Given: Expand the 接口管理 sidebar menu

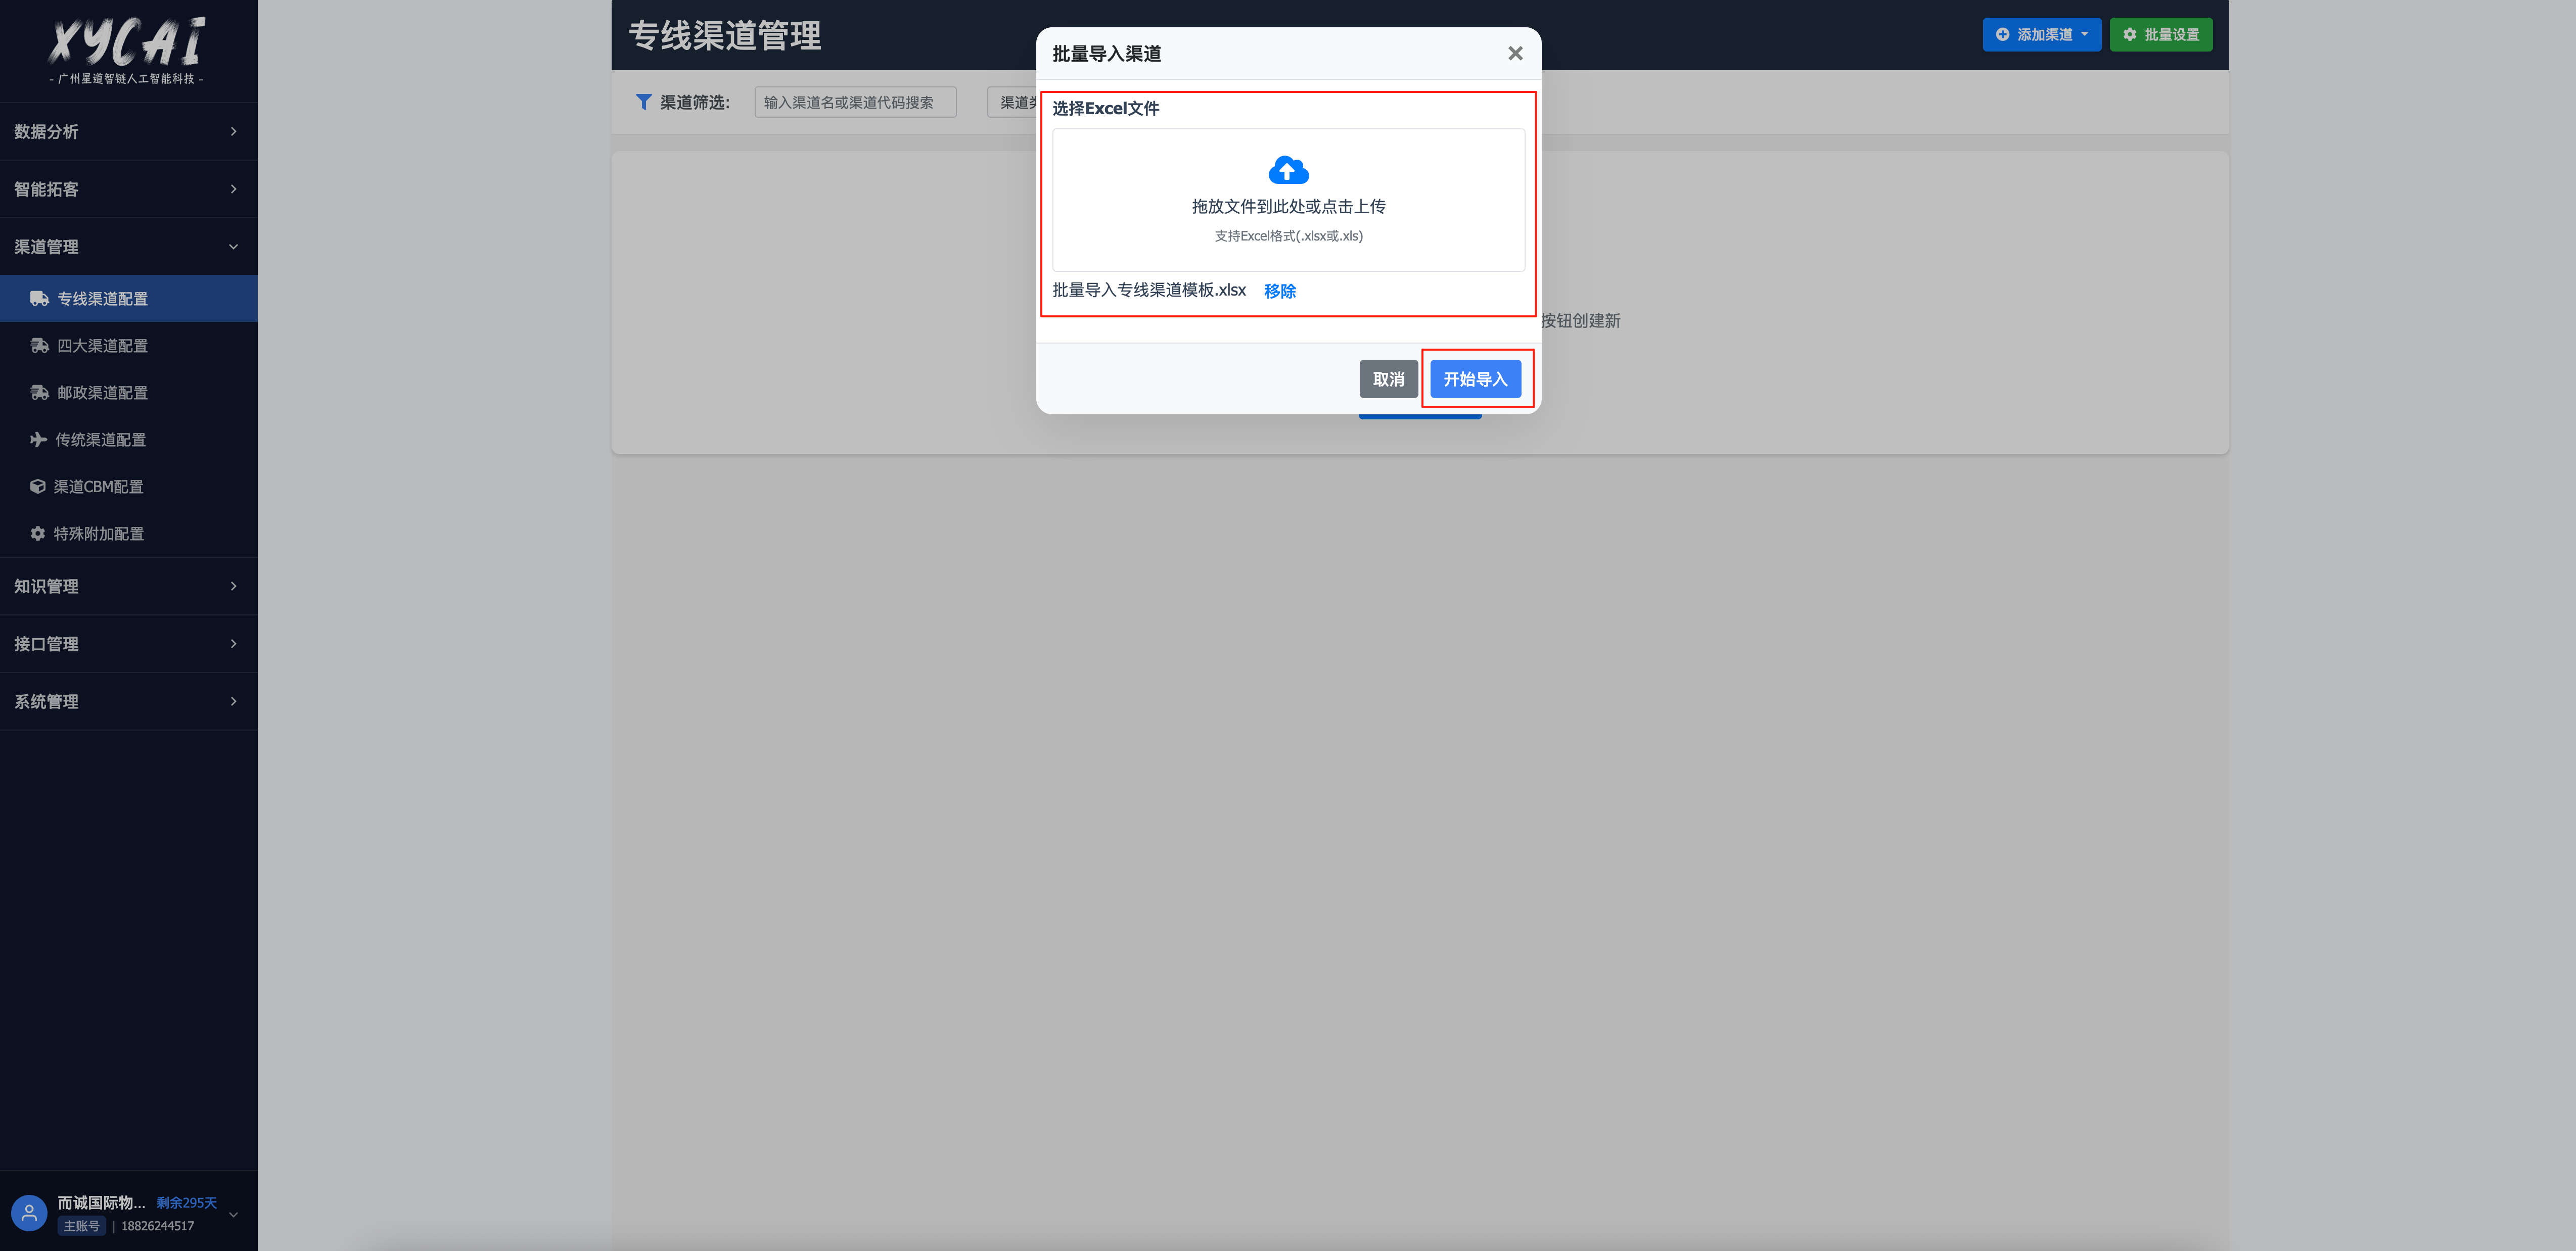Looking at the screenshot, I should [x=128, y=644].
